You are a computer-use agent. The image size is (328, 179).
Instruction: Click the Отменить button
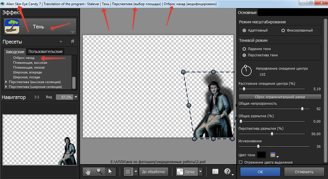coord(304,172)
